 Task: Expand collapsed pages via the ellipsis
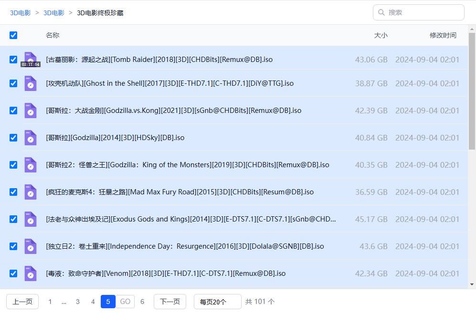(64, 302)
